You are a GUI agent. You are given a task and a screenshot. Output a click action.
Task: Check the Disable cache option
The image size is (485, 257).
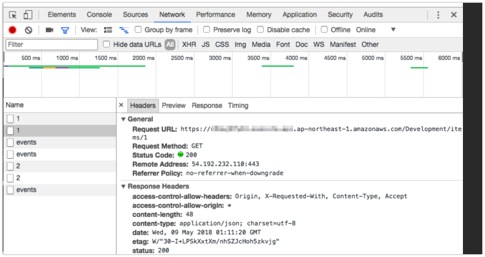click(x=261, y=30)
